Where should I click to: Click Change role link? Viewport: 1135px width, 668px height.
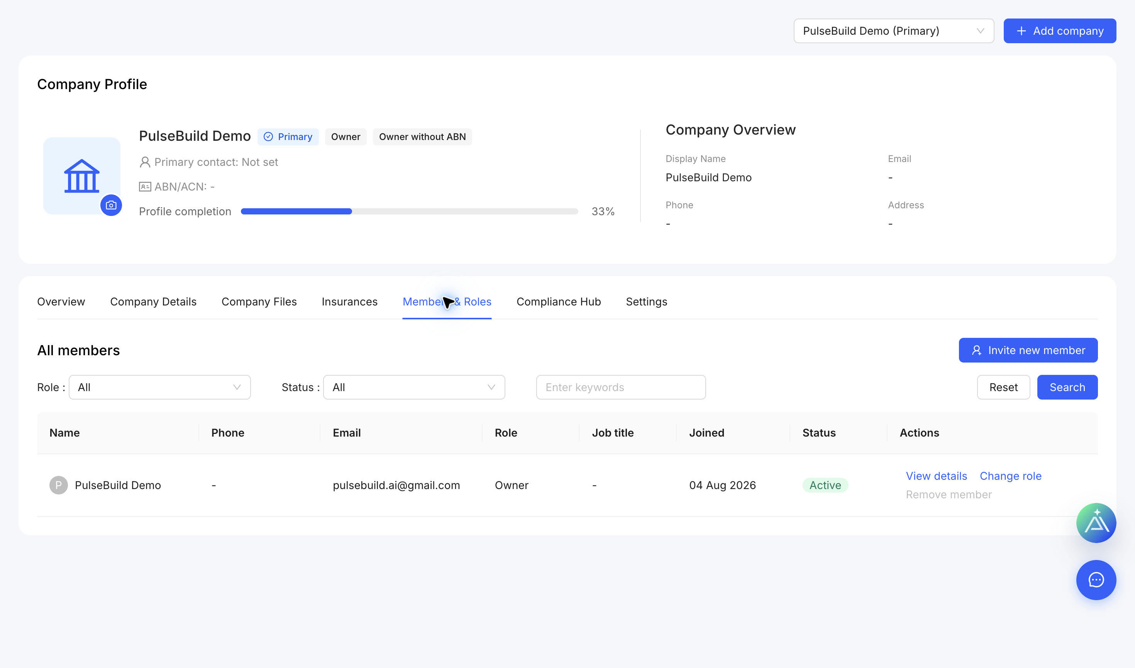coord(1010,476)
